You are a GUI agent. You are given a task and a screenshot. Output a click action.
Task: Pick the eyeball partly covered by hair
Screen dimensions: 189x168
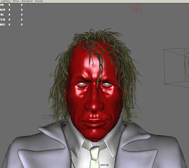[107, 85]
